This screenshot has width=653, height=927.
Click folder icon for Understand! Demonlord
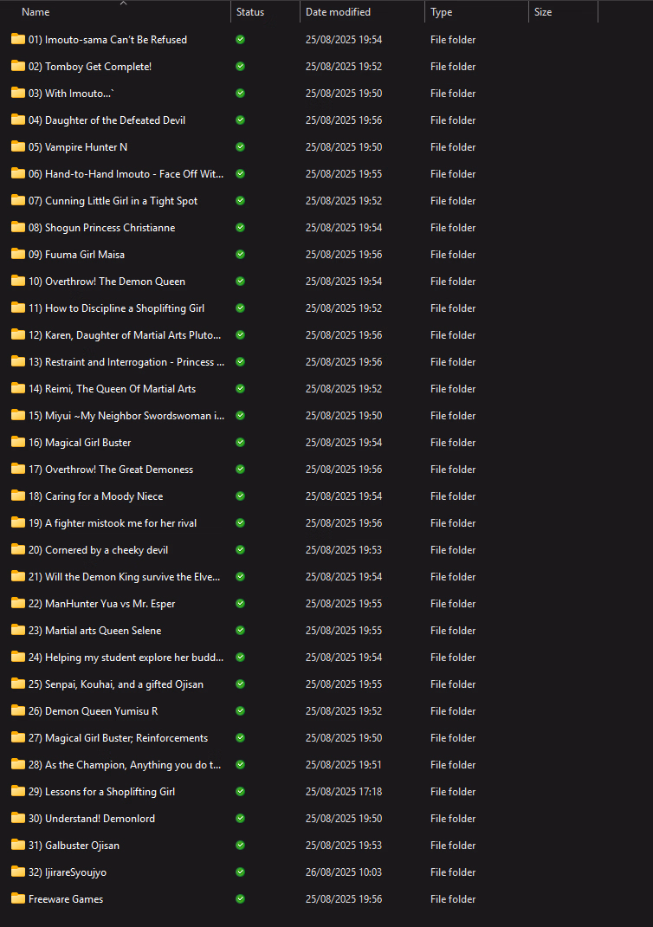[17, 818]
